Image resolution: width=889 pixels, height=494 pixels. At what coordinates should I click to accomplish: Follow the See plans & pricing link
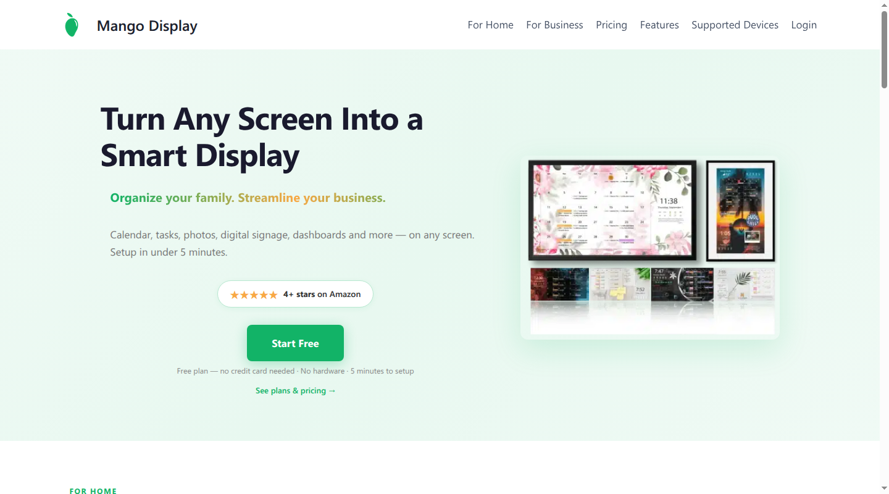(296, 391)
